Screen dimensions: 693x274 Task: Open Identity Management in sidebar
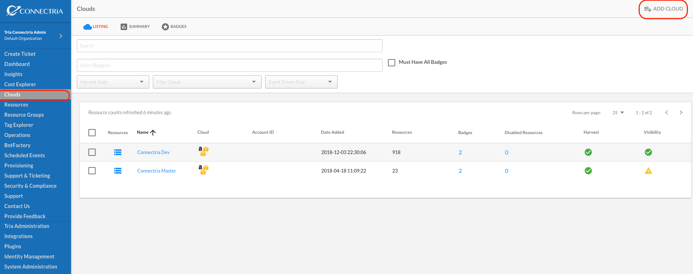(29, 257)
